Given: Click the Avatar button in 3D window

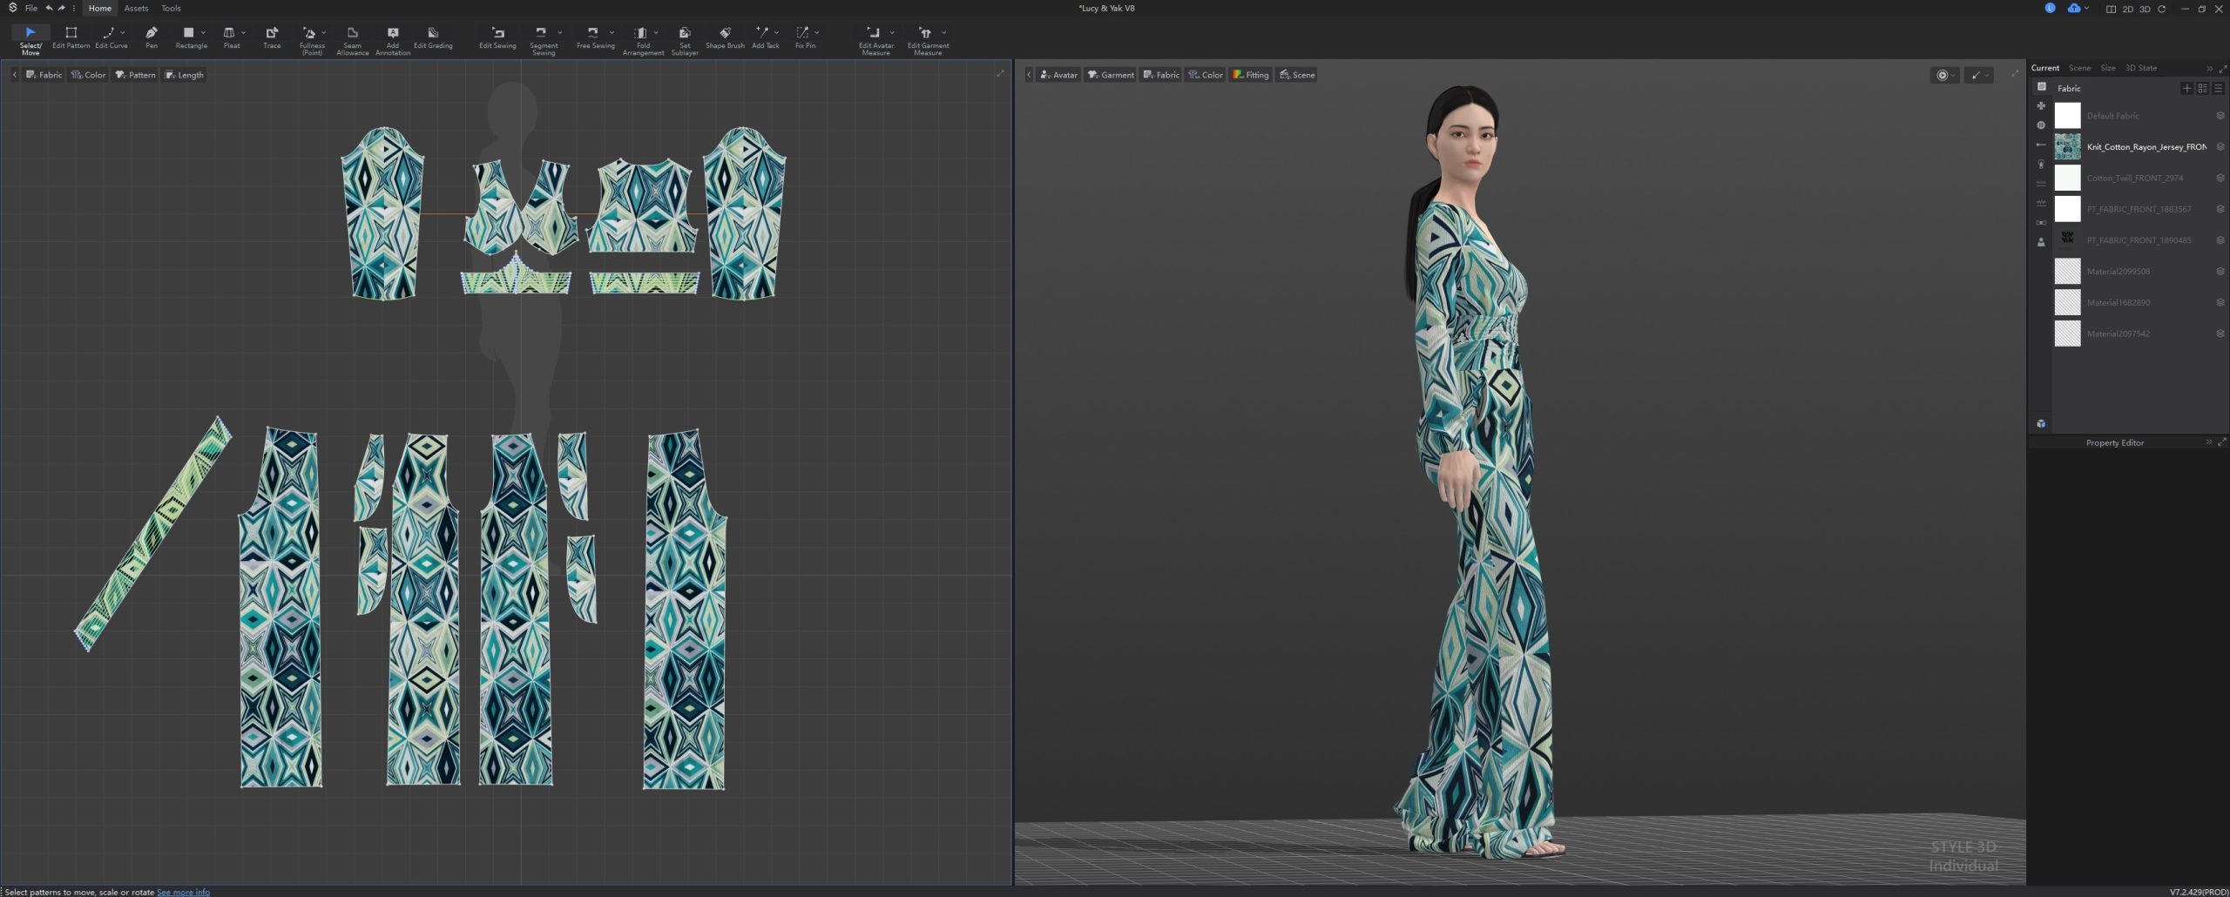Looking at the screenshot, I should (1058, 75).
